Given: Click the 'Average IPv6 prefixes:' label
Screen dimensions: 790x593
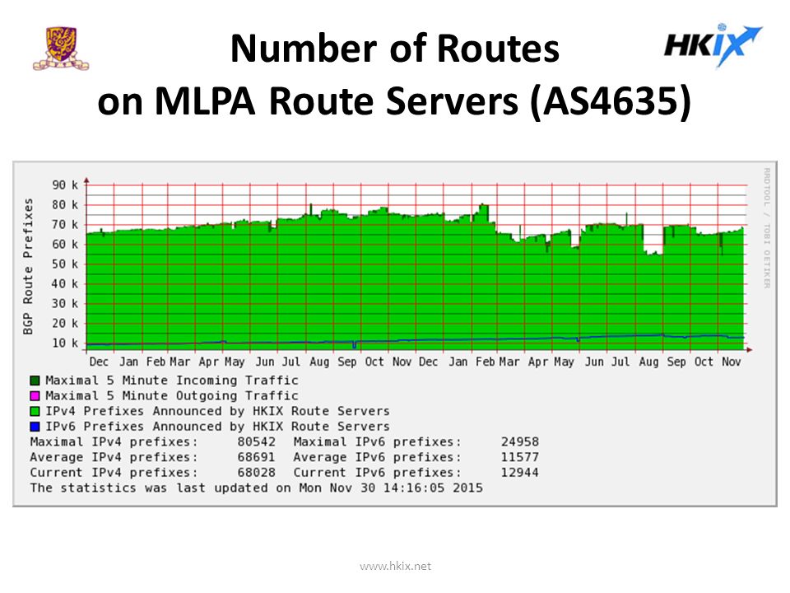Looking at the screenshot, I should coord(378,457).
